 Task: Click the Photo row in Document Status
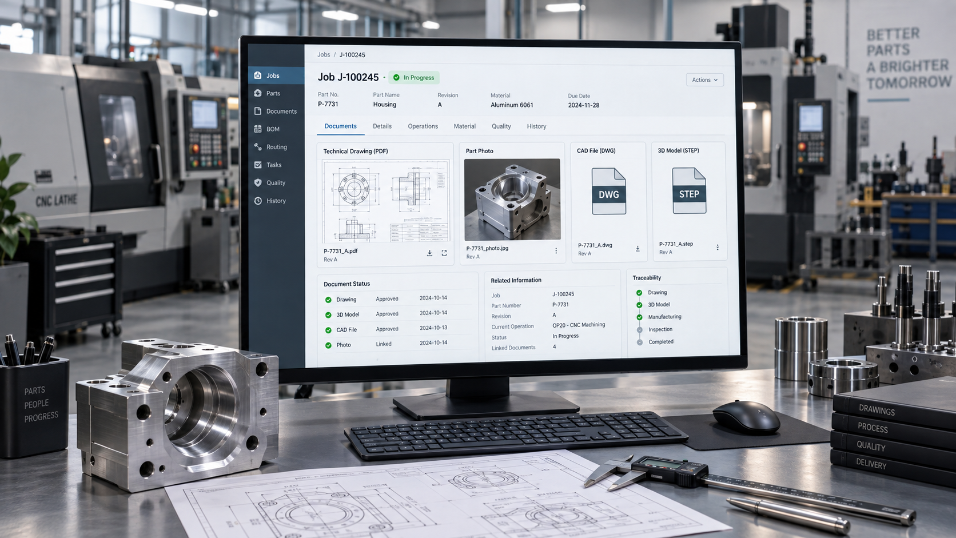click(x=397, y=344)
